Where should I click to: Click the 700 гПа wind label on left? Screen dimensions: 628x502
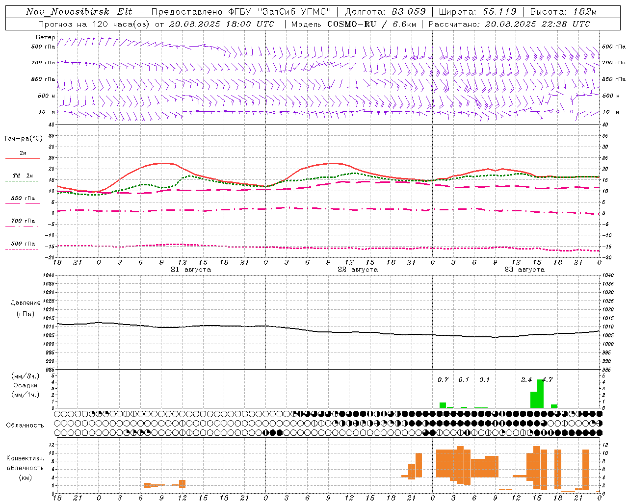click(x=43, y=63)
